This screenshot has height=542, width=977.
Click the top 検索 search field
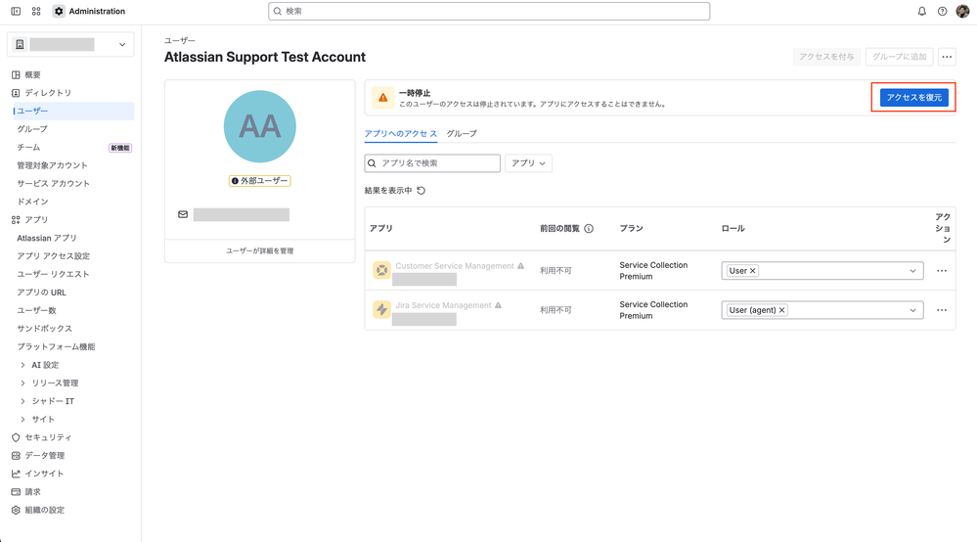point(489,11)
